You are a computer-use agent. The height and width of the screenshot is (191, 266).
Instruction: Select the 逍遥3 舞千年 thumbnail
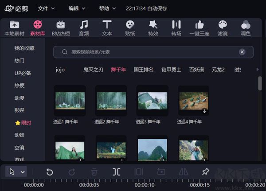point(153,101)
